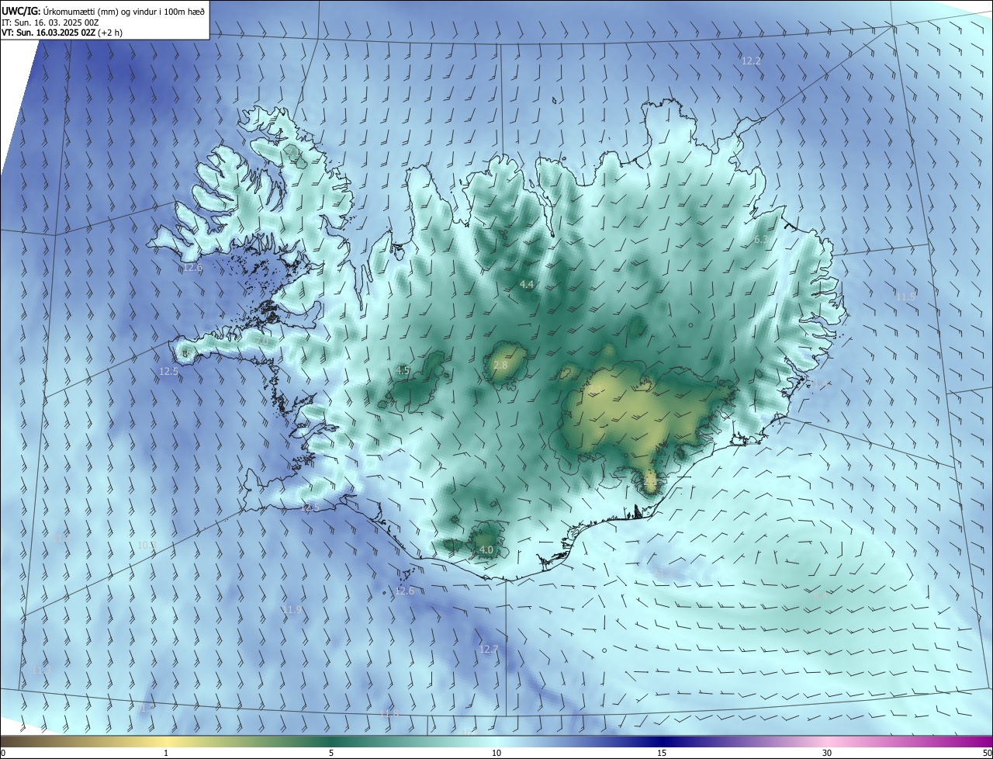
Task: Click the colorbar tick label 5
Action: 331,753
